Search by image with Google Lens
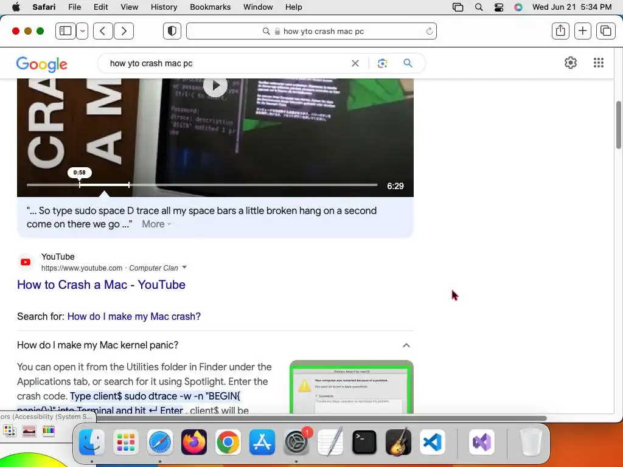The height and width of the screenshot is (467, 623). pos(382,63)
